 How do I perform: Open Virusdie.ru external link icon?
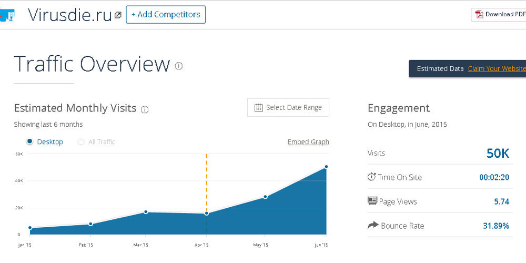[118, 15]
